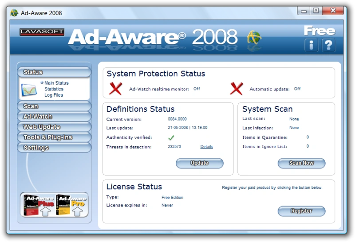
Task: Open the info 'i' icon button
Action: 312,45
